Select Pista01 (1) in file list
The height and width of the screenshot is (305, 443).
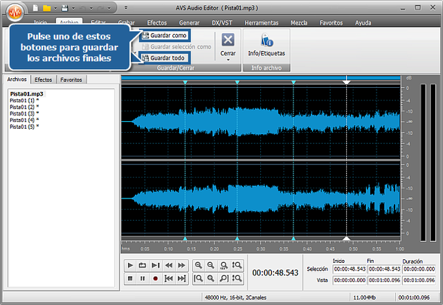coord(24,100)
